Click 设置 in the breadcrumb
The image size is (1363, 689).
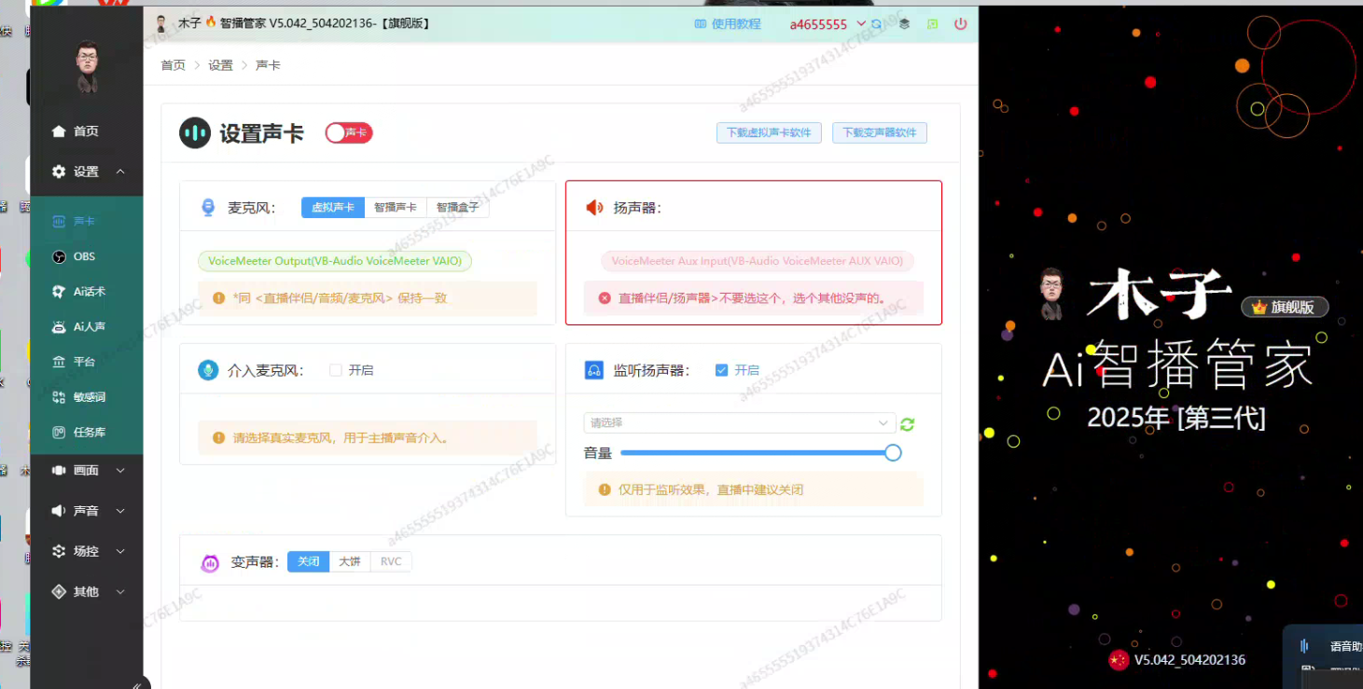(x=221, y=65)
